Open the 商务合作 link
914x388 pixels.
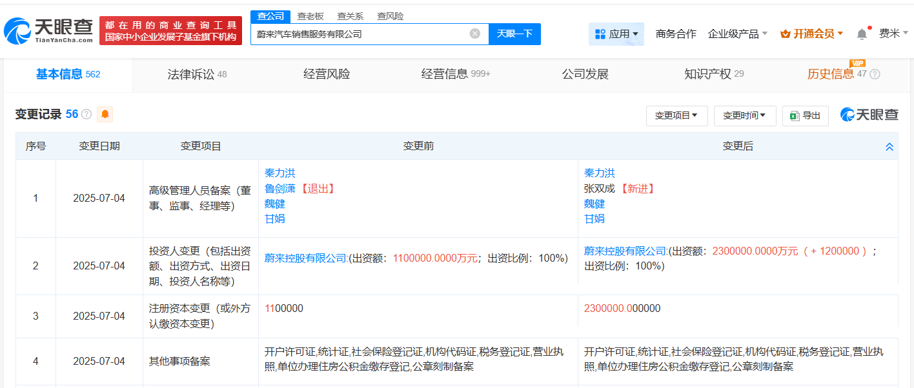(676, 34)
